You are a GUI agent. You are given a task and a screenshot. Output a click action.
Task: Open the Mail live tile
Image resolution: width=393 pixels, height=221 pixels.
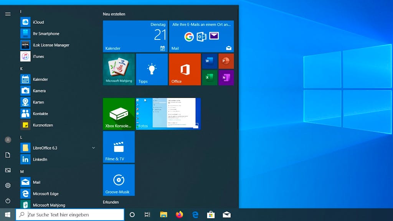pos(201,36)
